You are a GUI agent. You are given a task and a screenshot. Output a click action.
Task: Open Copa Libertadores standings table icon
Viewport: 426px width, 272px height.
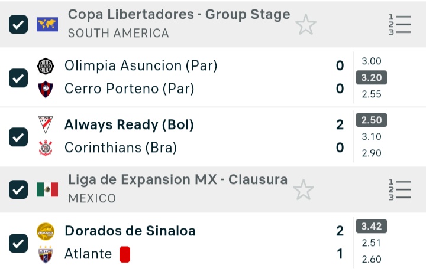pyautogui.click(x=400, y=24)
